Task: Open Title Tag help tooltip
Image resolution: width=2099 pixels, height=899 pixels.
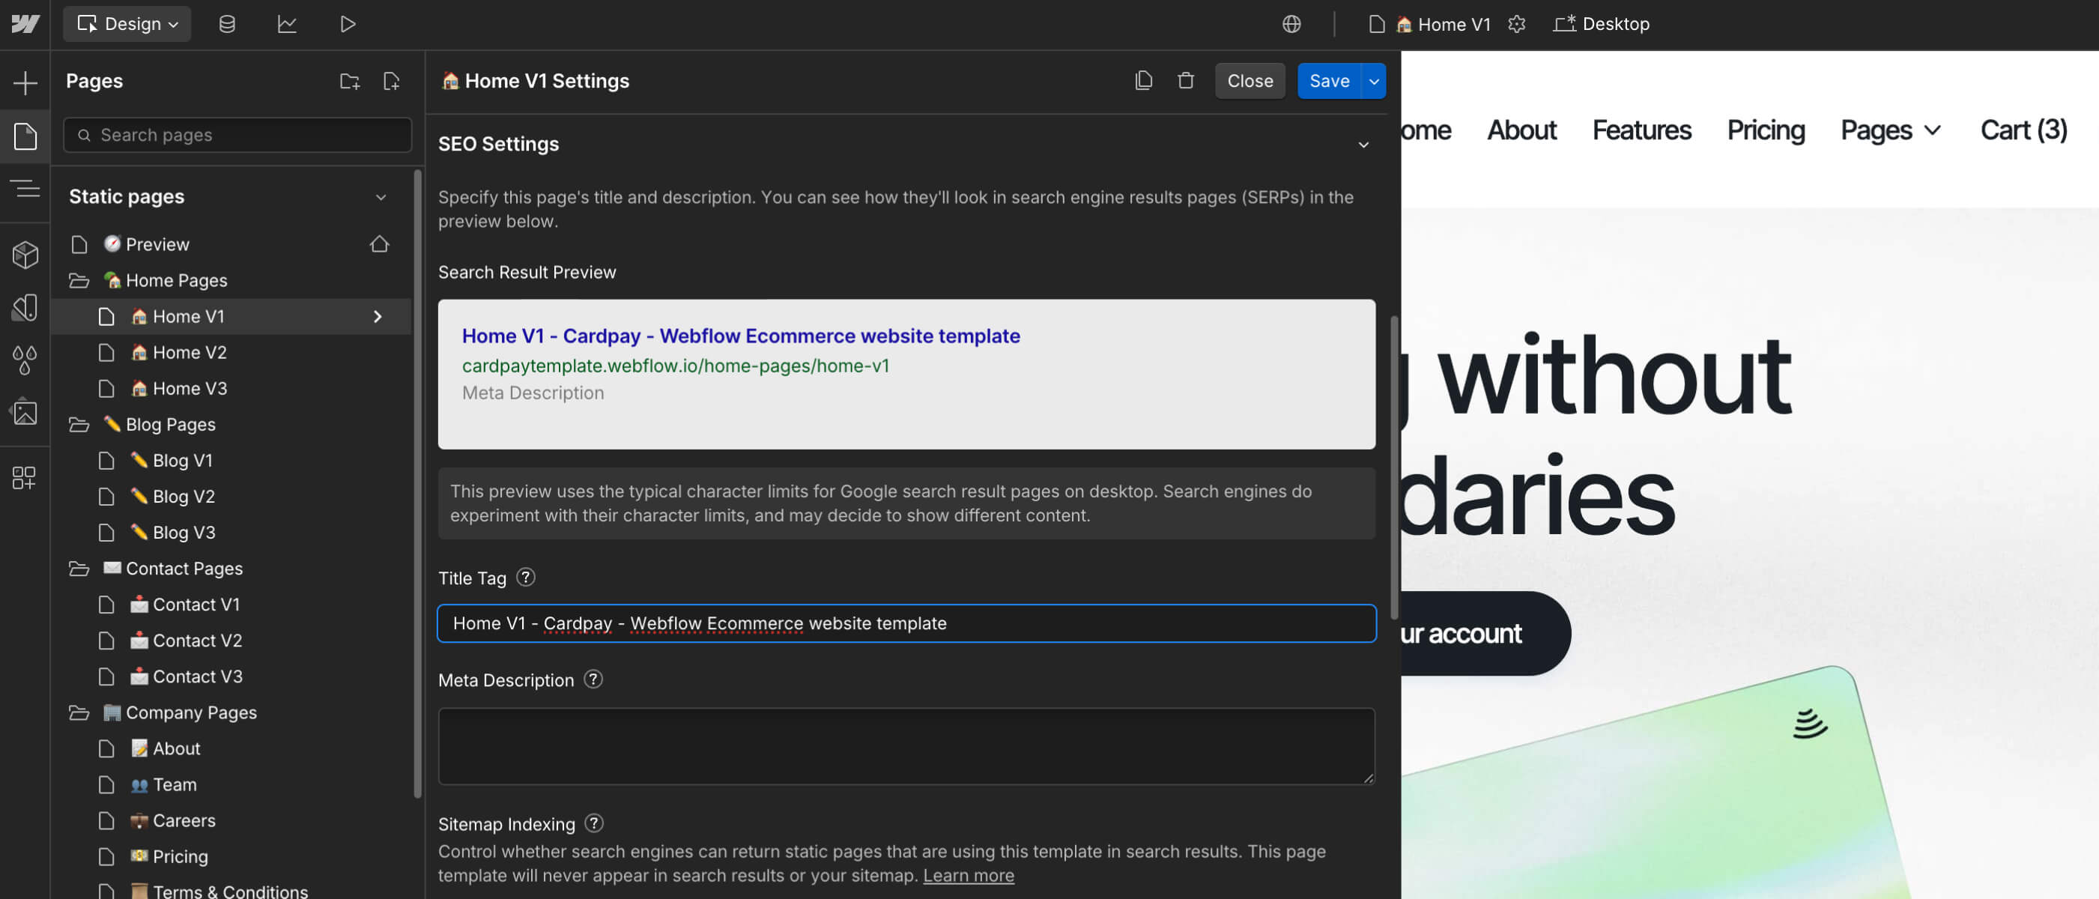Action: (x=527, y=578)
